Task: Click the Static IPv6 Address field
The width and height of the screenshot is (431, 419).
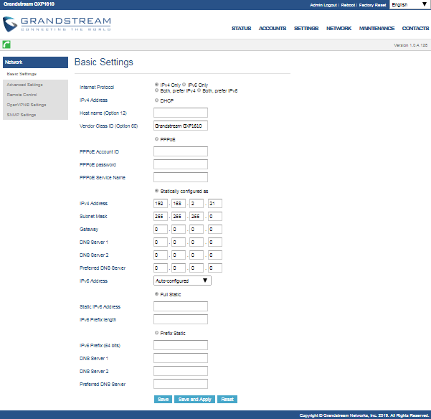Action: [181, 306]
